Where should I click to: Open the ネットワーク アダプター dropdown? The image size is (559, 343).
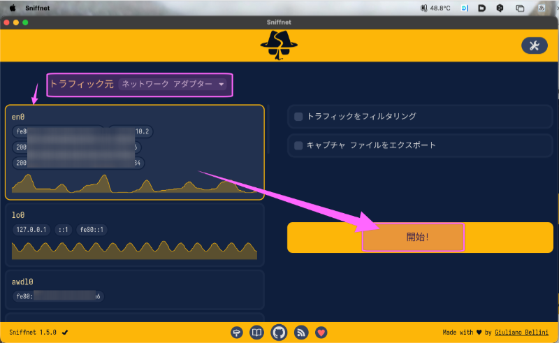point(173,84)
